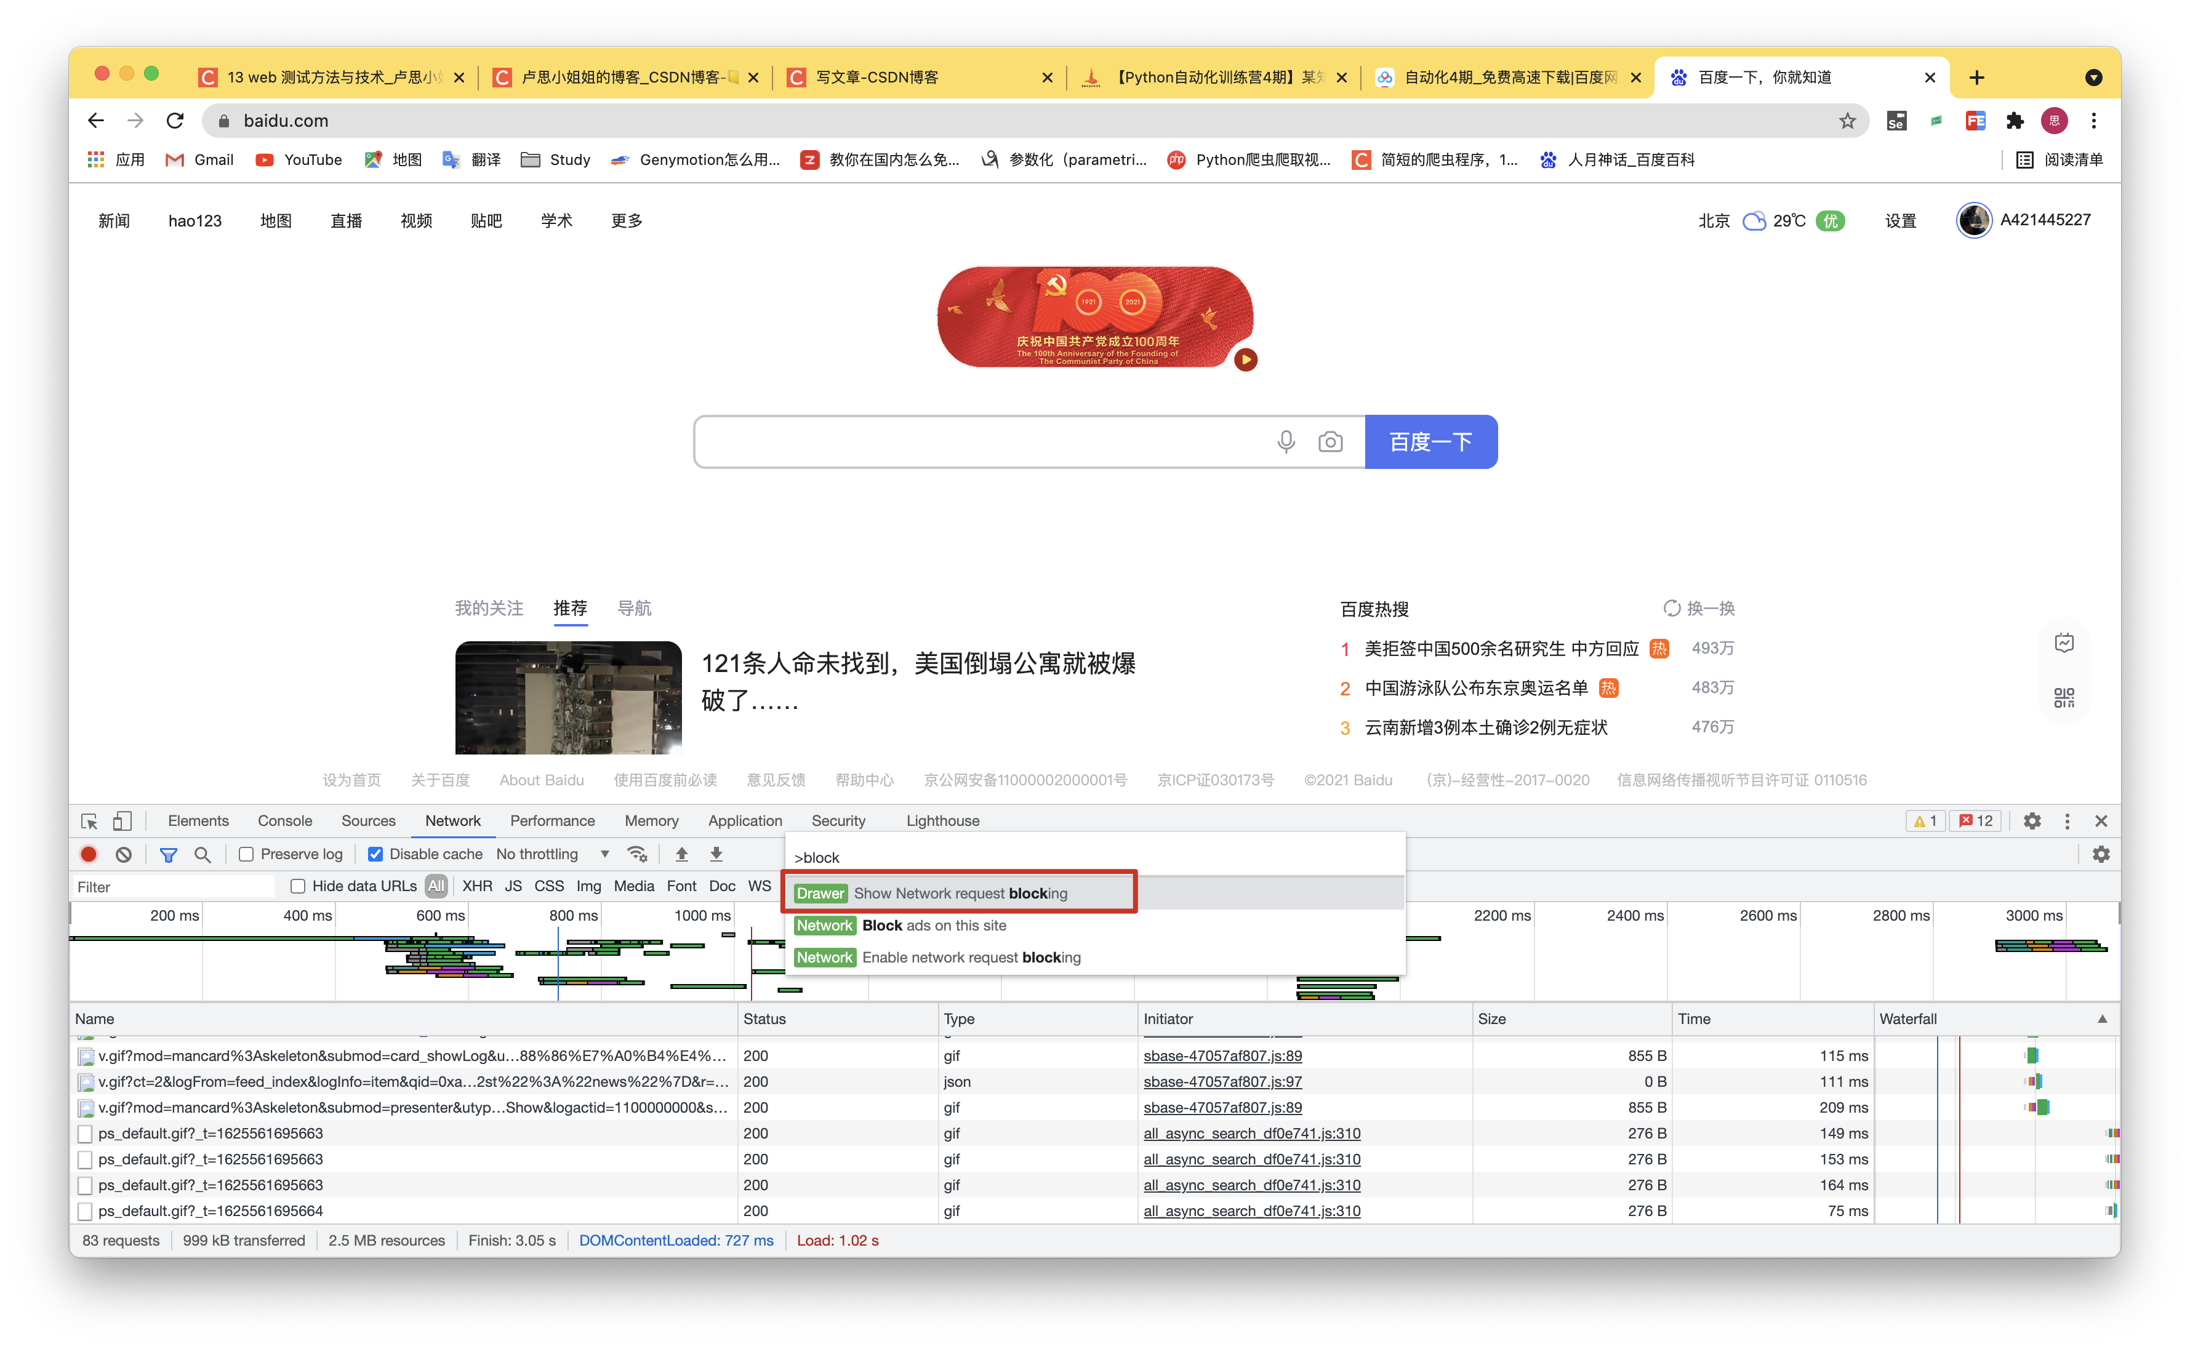Image resolution: width=2190 pixels, height=1349 pixels.
Task: Click the warnings count badge
Action: [1925, 821]
